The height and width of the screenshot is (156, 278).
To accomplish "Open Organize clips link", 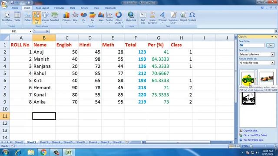I will pyautogui.click(x=251, y=130).
